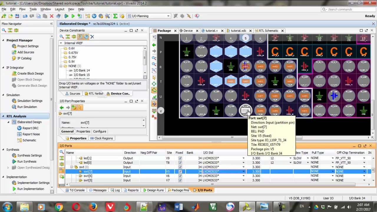Click the search icon in Flow Navigator
The width and height of the screenshot is (377, 212).
pyautogui.click(x=4, y=30)
